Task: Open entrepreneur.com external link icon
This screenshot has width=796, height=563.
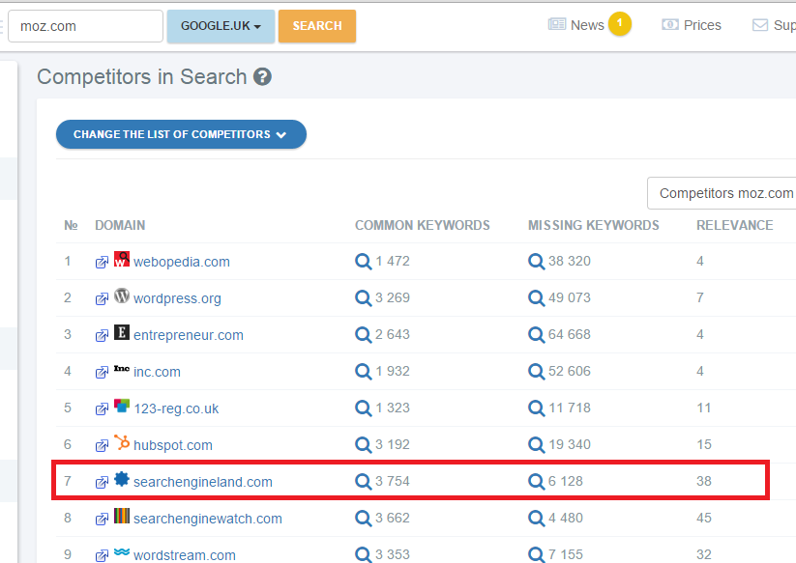Action: 102,335
